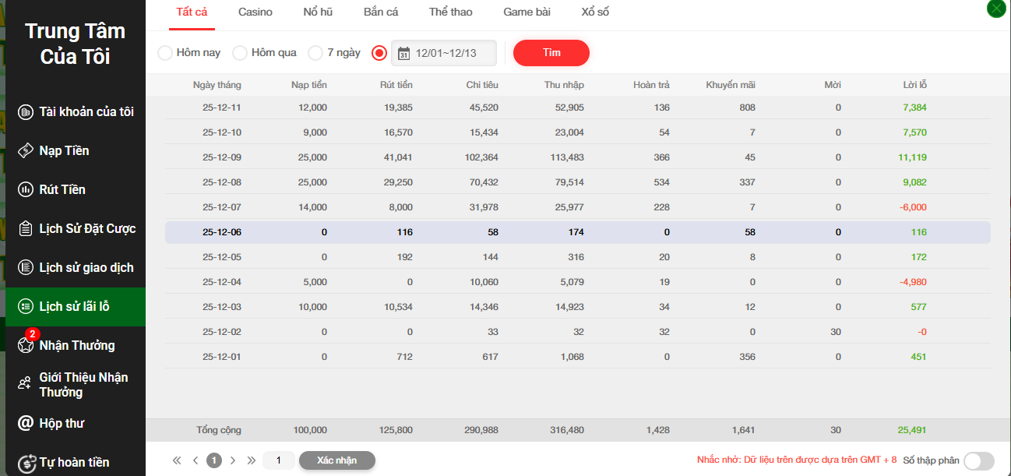Image resolution: width=1011 pixels, height=476 pixels.
Task: Choose the 7 ngày radio option
Action: click(315, 53)
